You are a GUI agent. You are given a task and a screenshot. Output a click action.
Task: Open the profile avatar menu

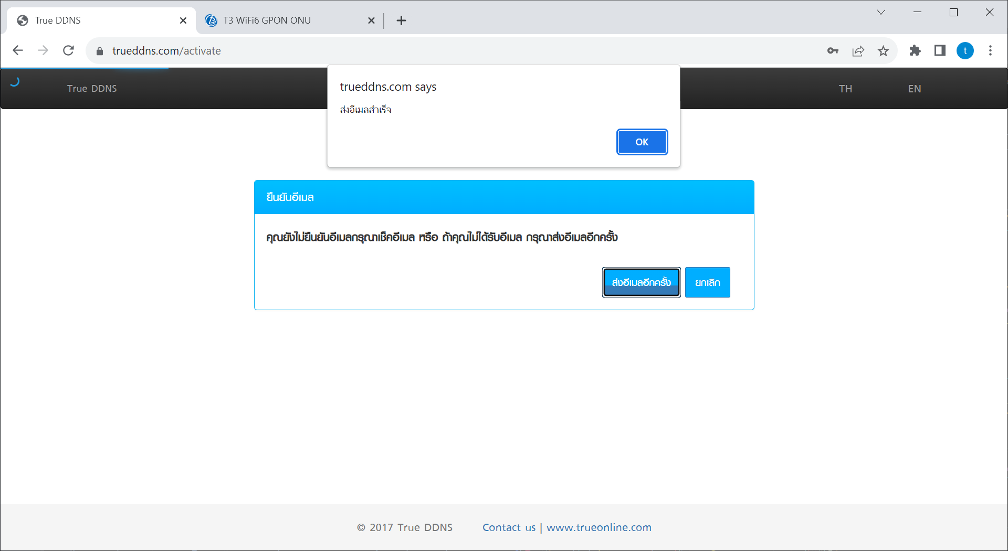(965, 50)
